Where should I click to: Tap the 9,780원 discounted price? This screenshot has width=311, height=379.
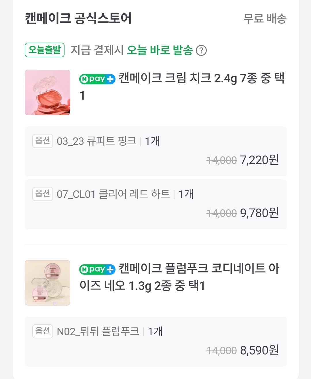click(259, 213)
